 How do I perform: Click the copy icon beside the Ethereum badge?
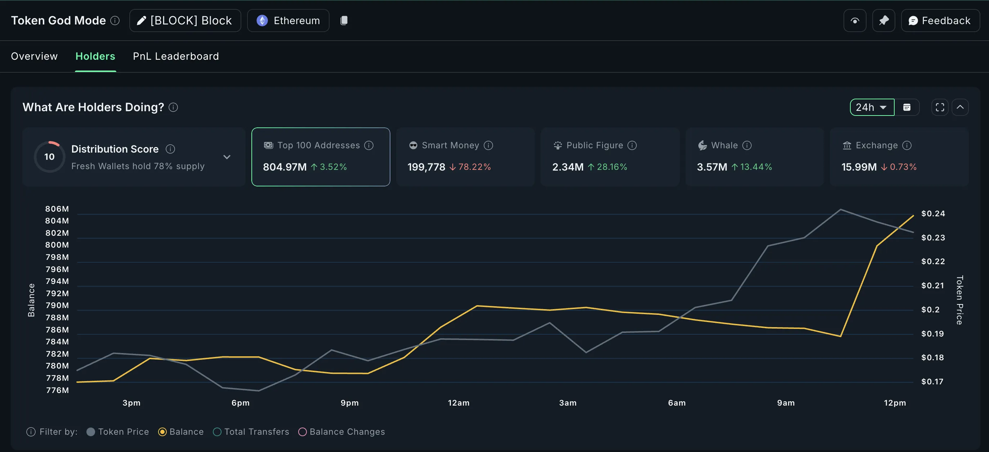pyautogui.click(x=344, y=21)
